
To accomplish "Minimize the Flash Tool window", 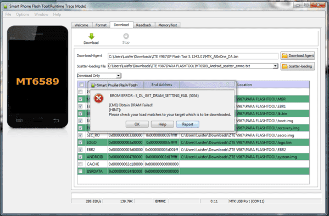I will 298,5.
